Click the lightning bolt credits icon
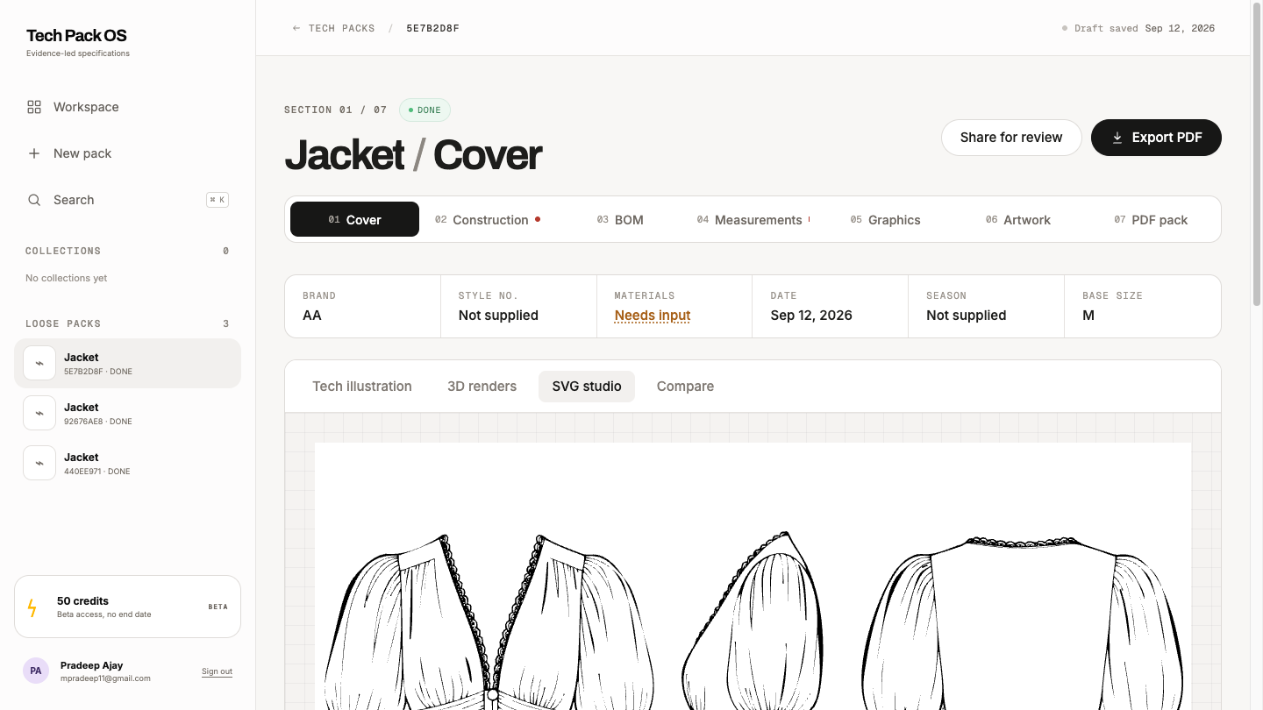This screenshot has height=710, width=1263. point(32,607)
